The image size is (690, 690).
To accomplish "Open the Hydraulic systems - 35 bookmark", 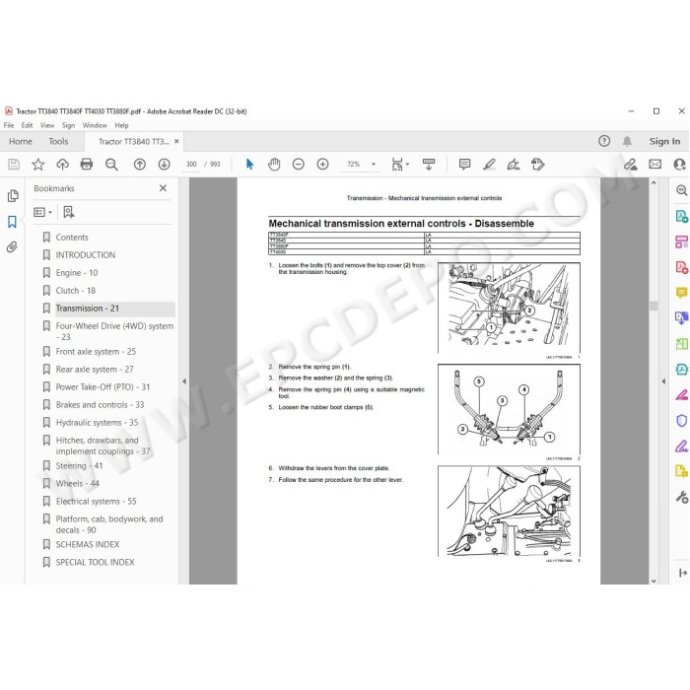I will (x=97, y=423).
